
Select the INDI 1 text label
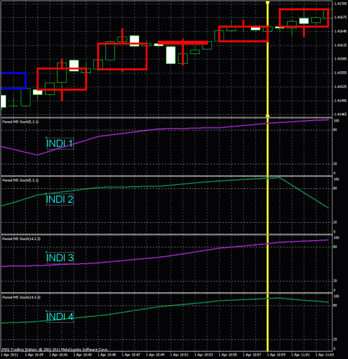click(60, 144)
